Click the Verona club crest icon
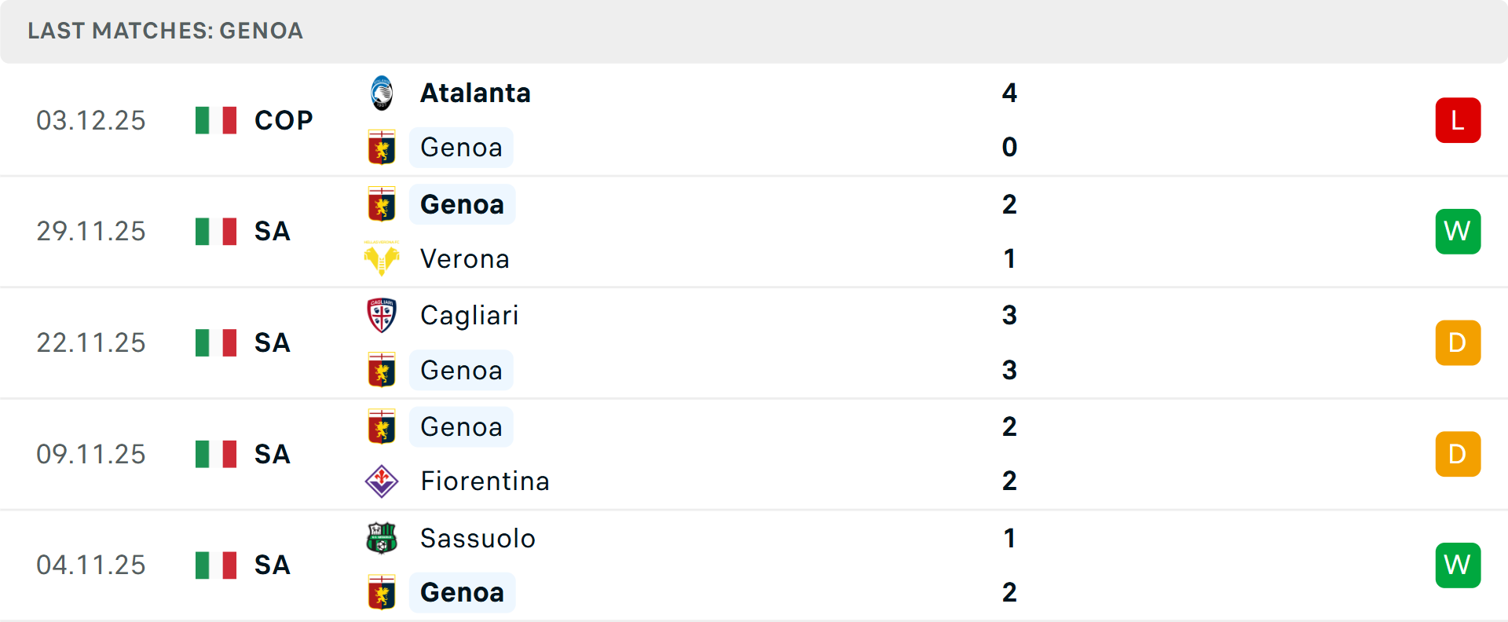The height and width of the screenshot is (622, 1508). (x=382, y=258)
